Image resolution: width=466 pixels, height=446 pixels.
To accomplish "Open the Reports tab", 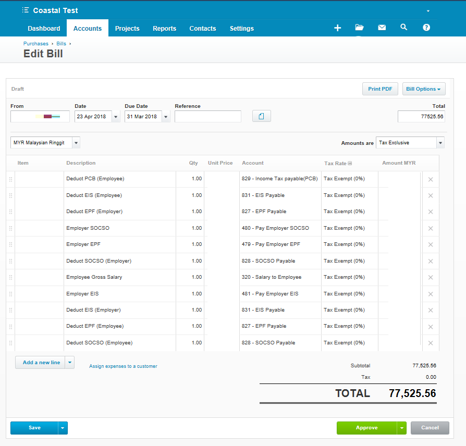I will coord(164,29).
